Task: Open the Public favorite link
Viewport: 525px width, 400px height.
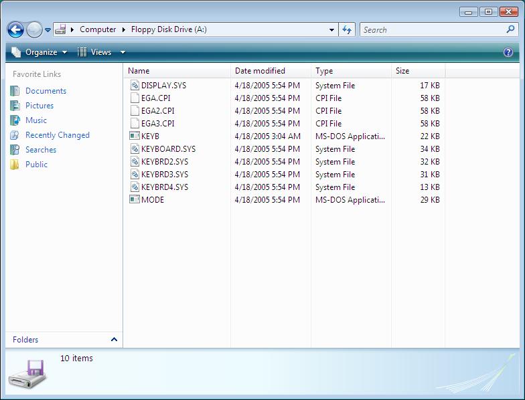Action: (x=36, y=165)
